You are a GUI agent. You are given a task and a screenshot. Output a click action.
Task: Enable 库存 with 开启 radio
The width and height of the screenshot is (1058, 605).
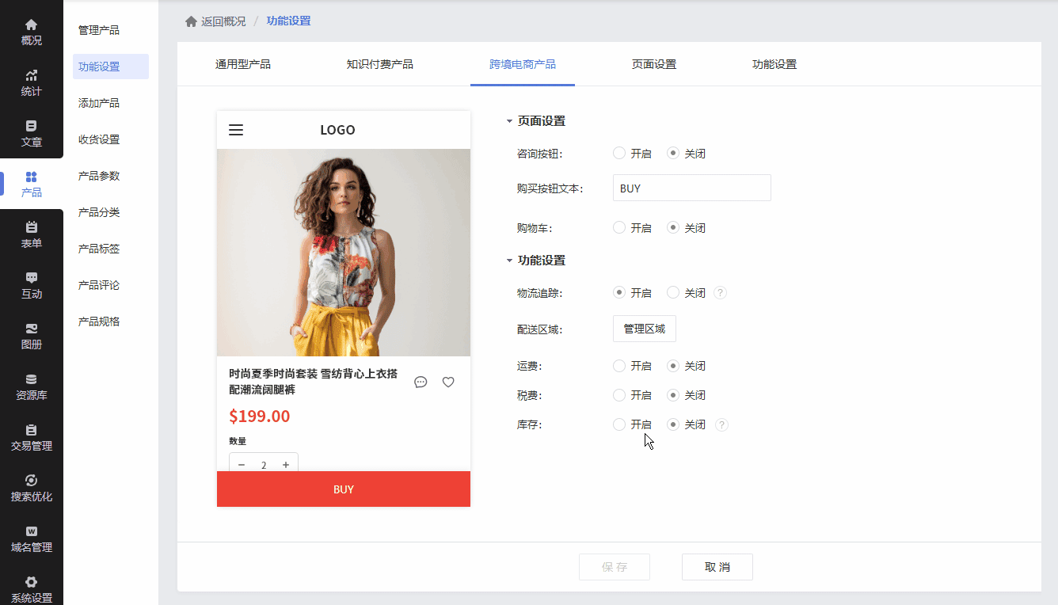pos(619,424)
